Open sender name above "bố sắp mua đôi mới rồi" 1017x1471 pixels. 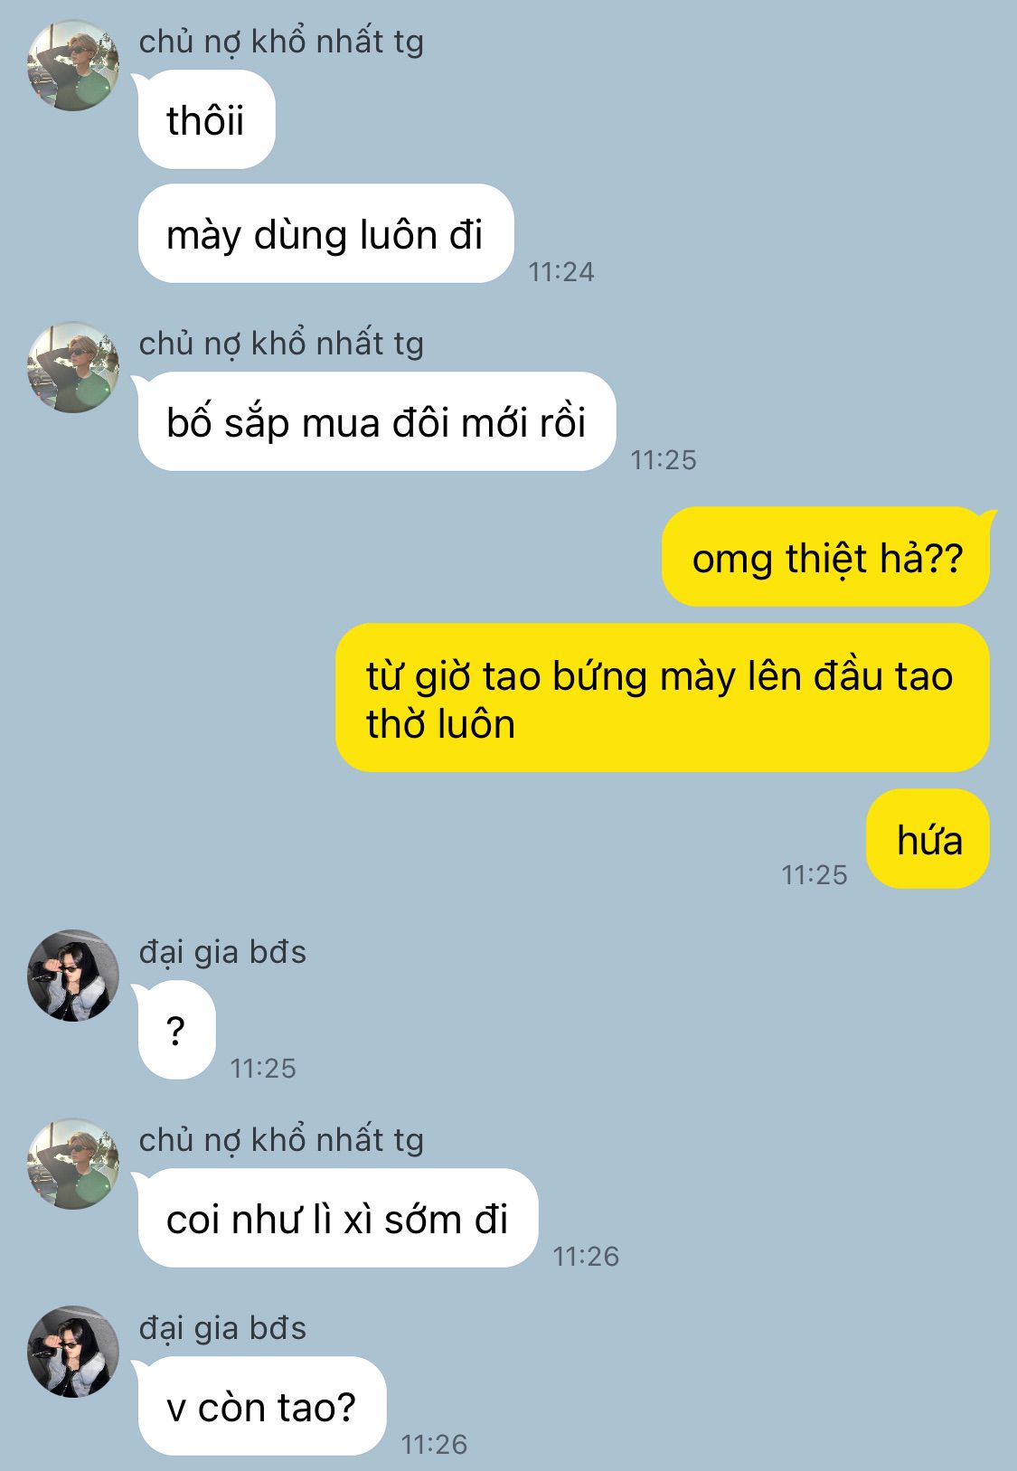(x=281, y=344)
